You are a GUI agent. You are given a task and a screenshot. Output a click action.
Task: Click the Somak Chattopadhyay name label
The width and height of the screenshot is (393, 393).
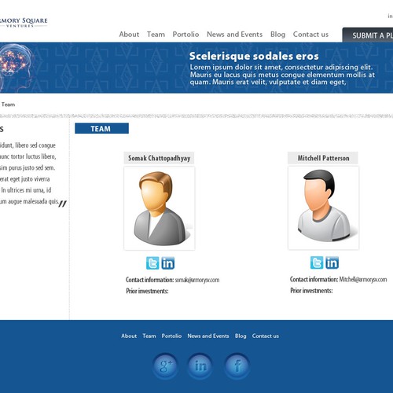click(159, 158)
